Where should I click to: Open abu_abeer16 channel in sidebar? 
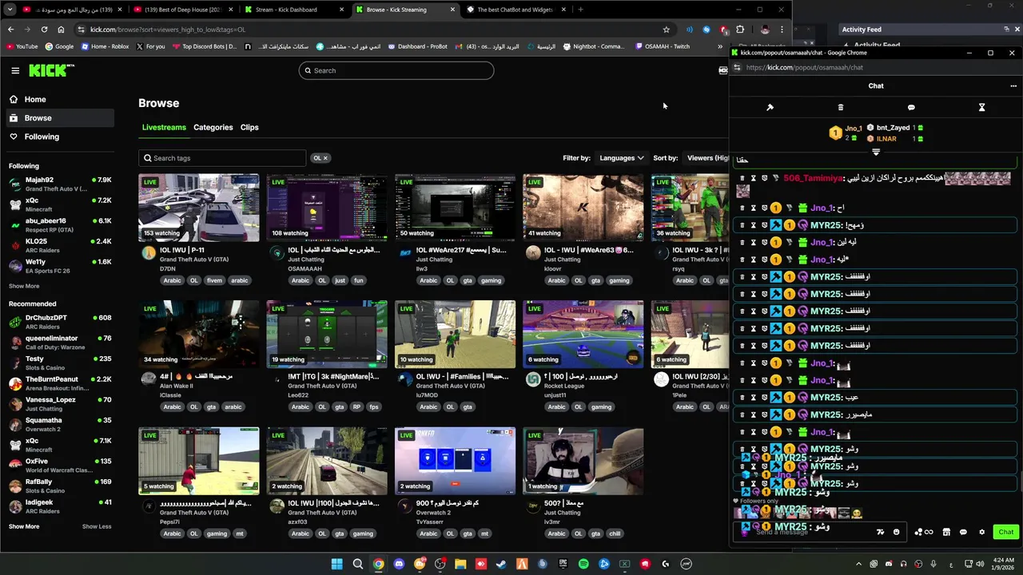coord(60,225)
